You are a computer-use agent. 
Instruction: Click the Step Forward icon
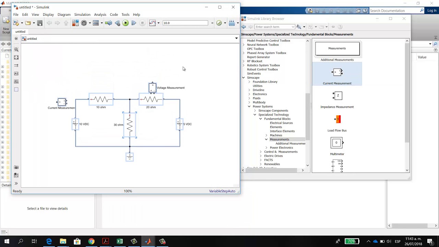[134, 23]
